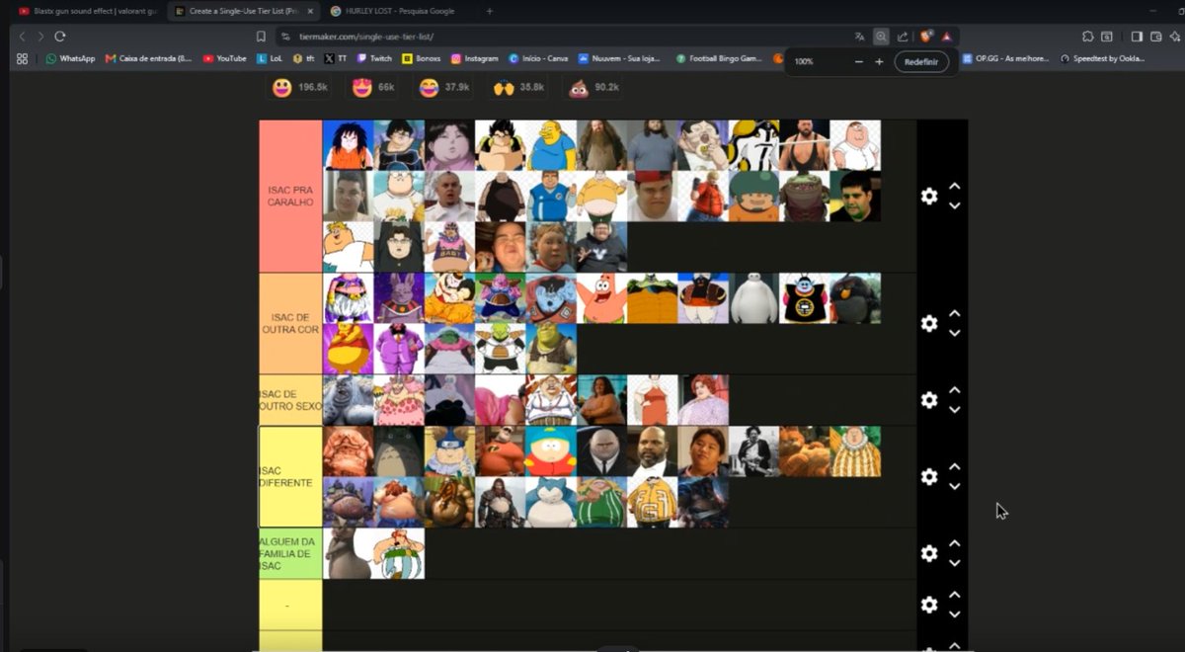Move ISAC PRA CARALHO row up
Viewport: 1185px width, 652px height.
click(955, 186)
